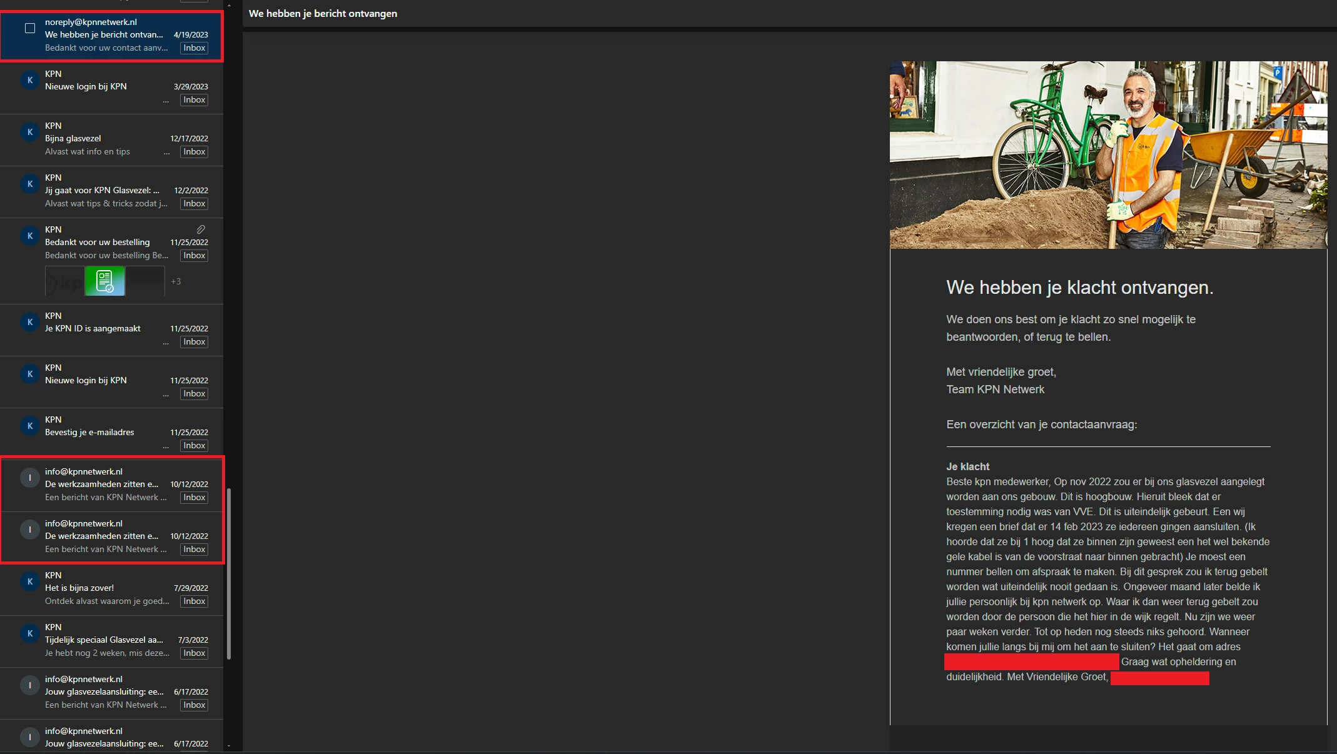Viewport: 1337px width, 754px height.
Task: Click the scroll-down arrow of the message list
Action: pyautogui.click(x=229, y=745)
